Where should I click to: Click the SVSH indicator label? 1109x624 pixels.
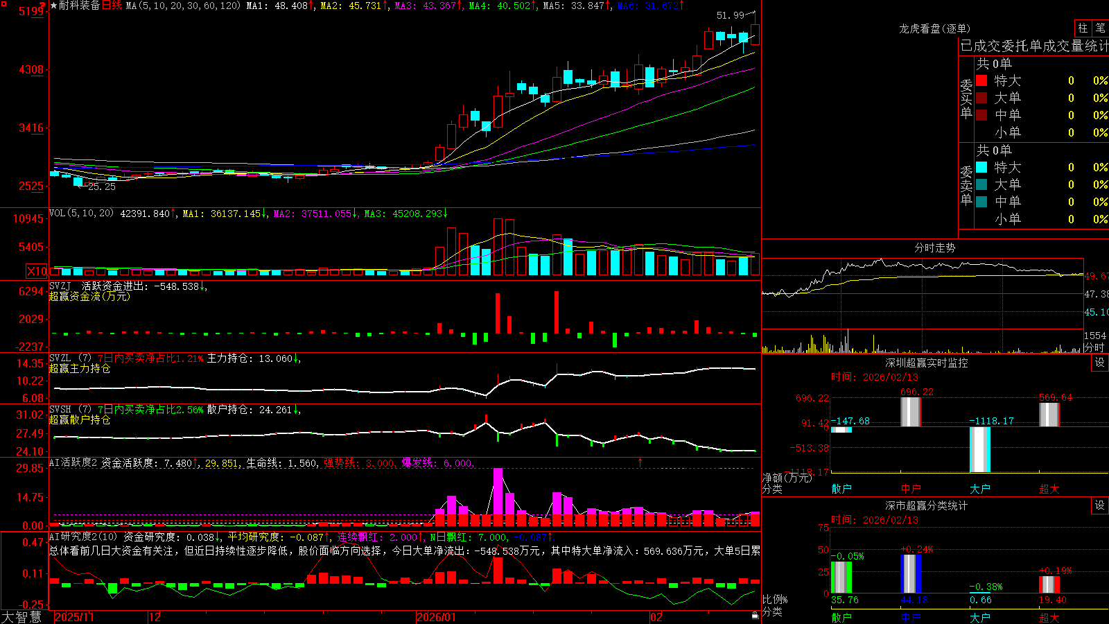(60, 410)
